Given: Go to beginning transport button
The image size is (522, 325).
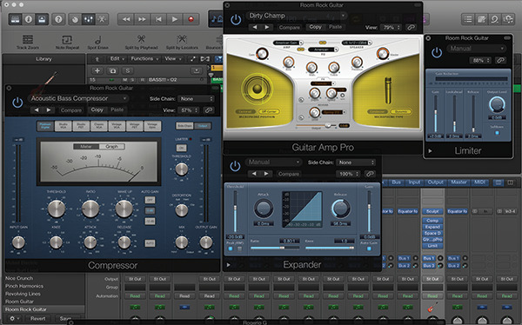Looking at the screenshot, I should 158,19.
